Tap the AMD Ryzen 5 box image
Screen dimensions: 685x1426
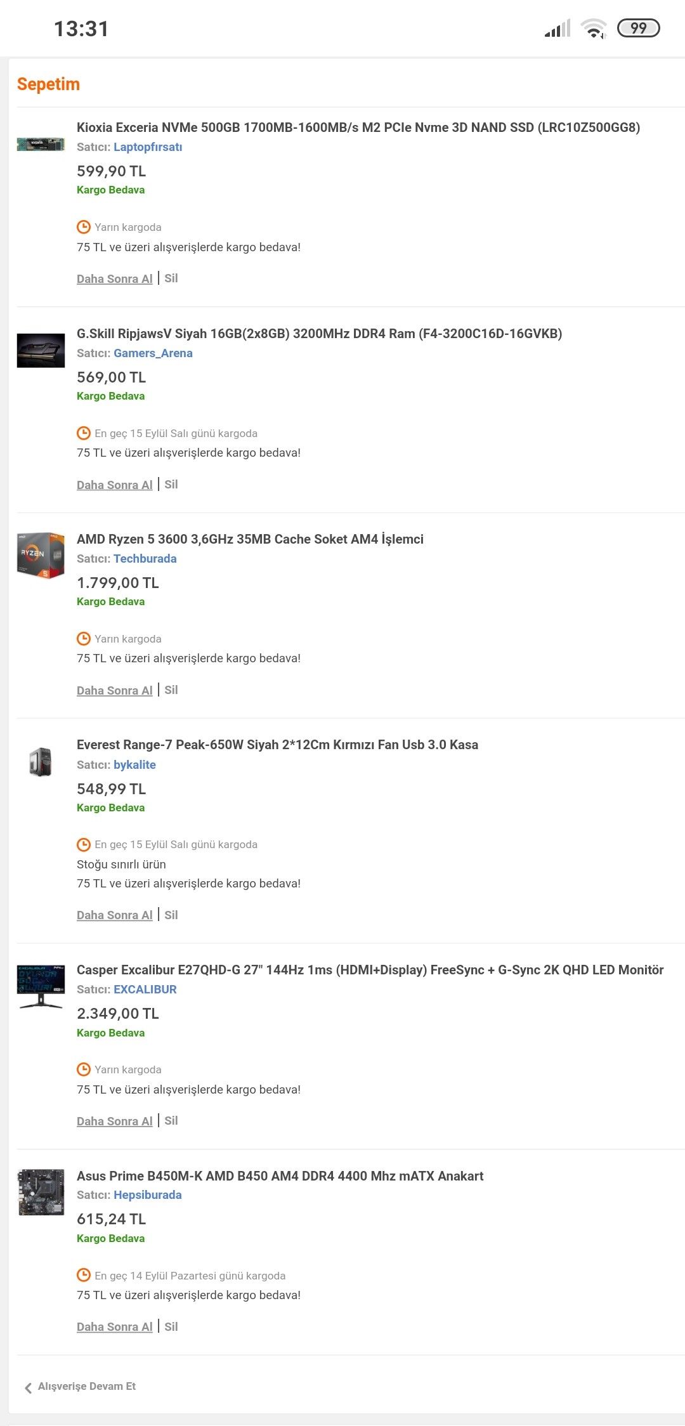[x=41, y=555]
